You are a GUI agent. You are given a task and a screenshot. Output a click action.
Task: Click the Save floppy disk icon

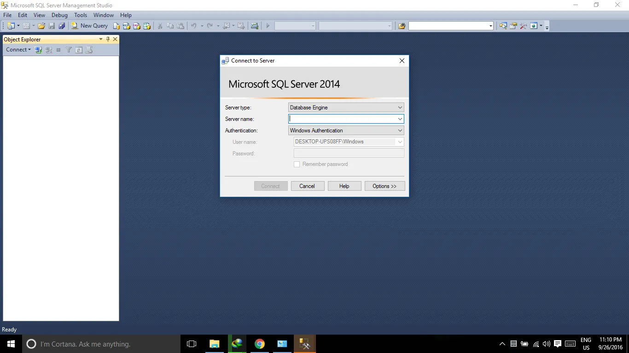pyautogui.click(x=52, y=26)
